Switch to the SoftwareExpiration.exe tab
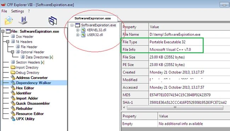The image size is (230, 131). click(93, 18)
